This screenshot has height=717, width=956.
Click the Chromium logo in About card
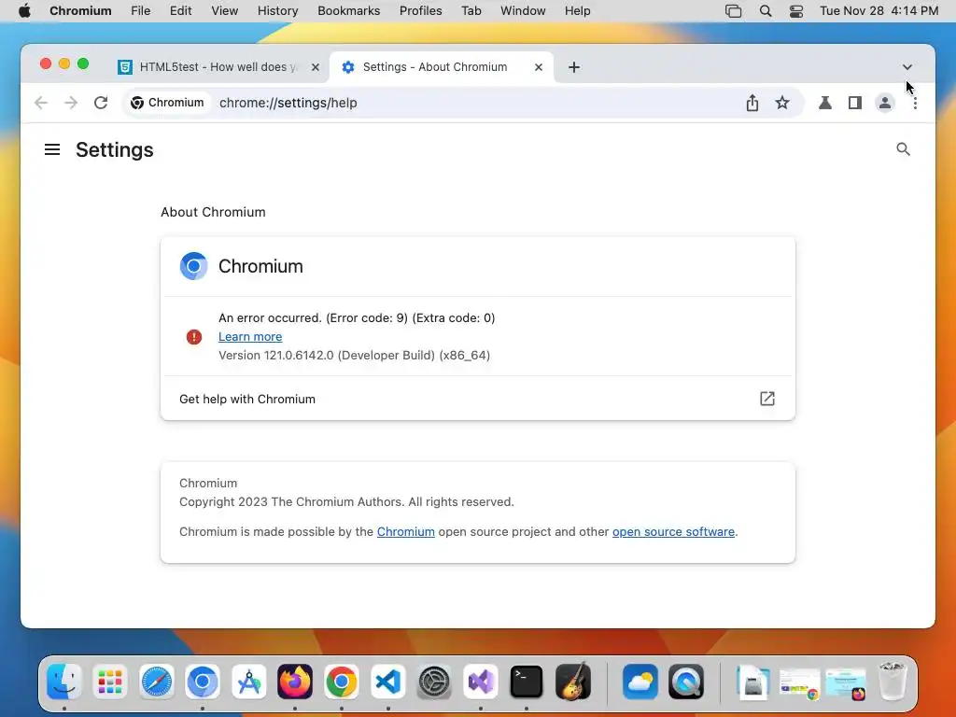194,266
